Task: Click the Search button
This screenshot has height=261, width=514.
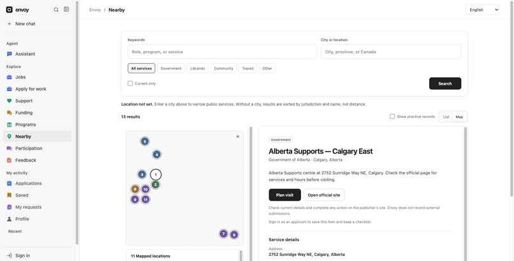Action: click(x=445, y=83)
